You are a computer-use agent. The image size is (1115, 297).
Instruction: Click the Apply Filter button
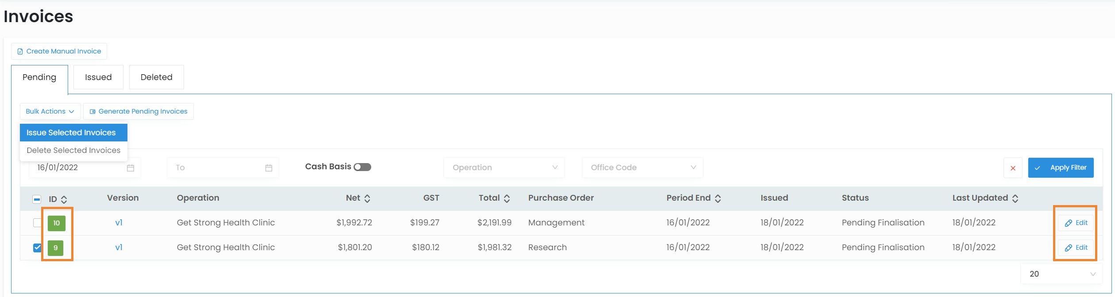pos(1061,168)
